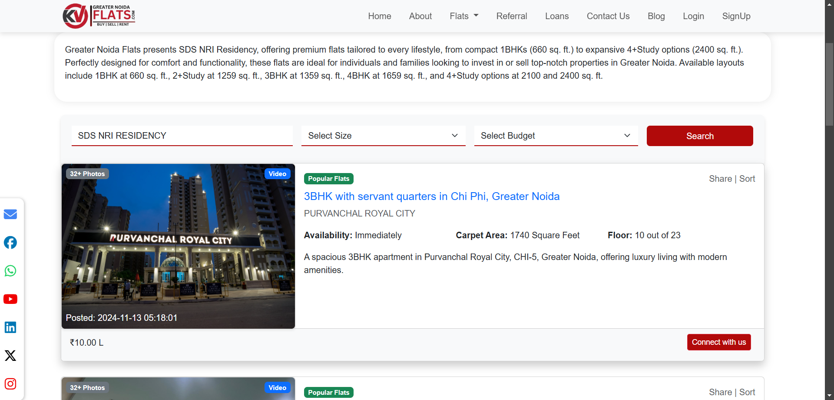Visit the Blog page
Screen dimensions: 834x400
tap(656, 16)
